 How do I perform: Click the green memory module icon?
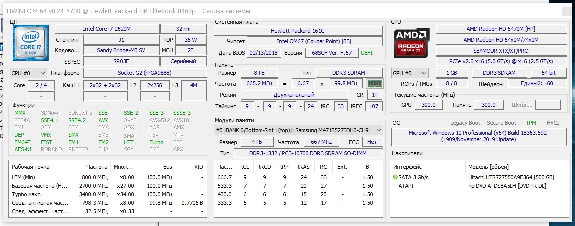(x=374, y=83)
